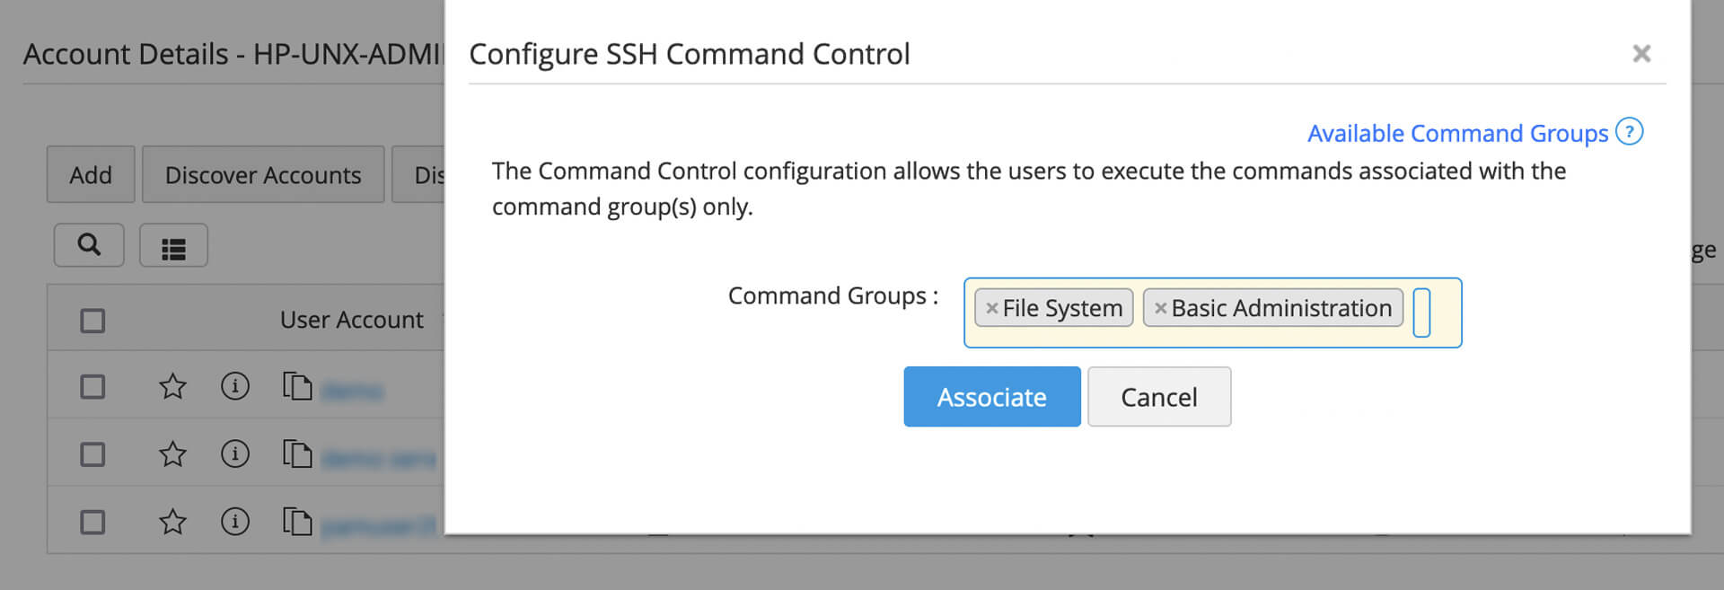Toggle the select-all accounts header checkbox

point(92,321)
